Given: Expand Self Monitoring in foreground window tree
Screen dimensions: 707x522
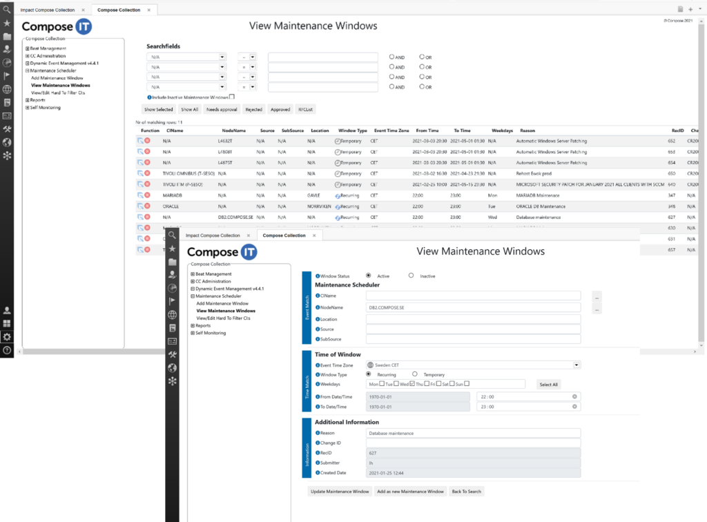Looking at the screenshot, I should pos(193,333).
